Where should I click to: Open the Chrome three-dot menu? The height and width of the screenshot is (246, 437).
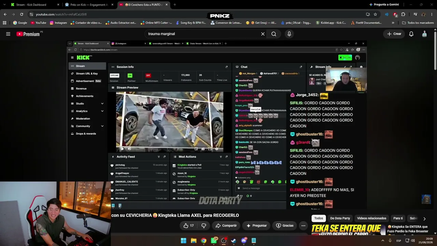pyautogui.click(x=432, y=14)
